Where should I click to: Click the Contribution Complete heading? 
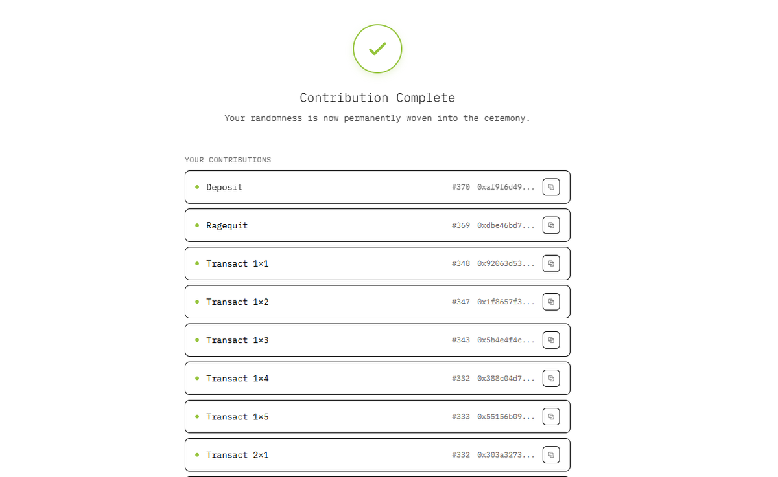(x=377, y=98)
